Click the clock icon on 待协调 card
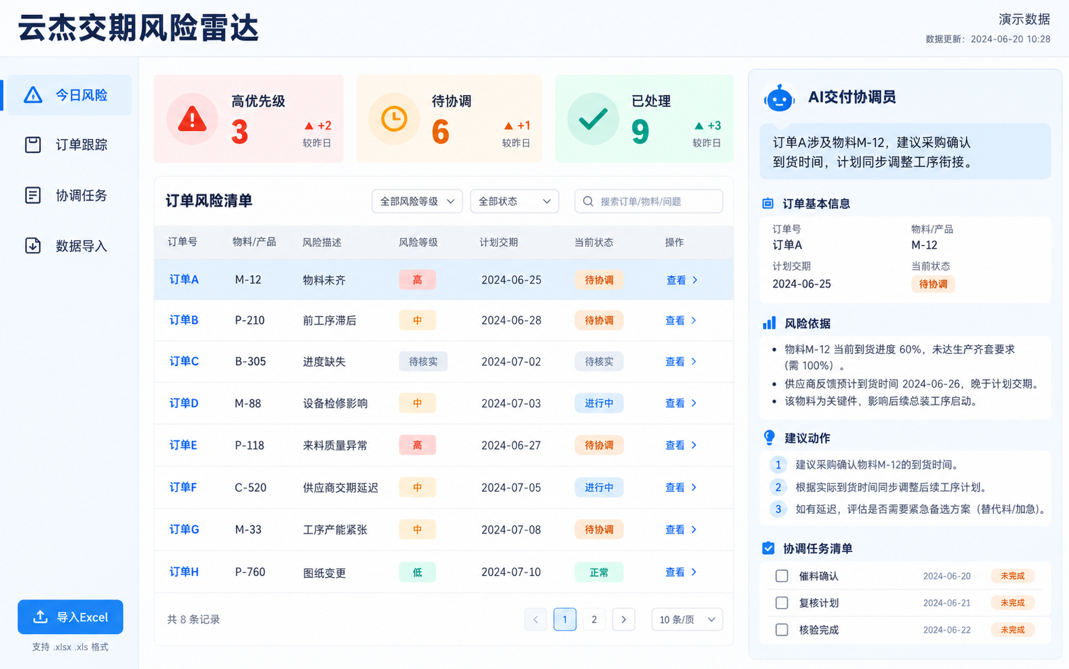1069x669 pixels. 394,119
